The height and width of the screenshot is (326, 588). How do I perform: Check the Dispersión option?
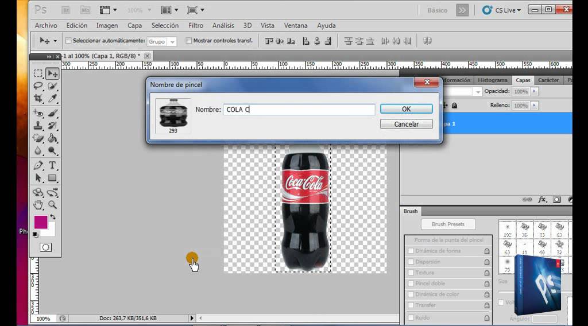[x=411, y=262]
